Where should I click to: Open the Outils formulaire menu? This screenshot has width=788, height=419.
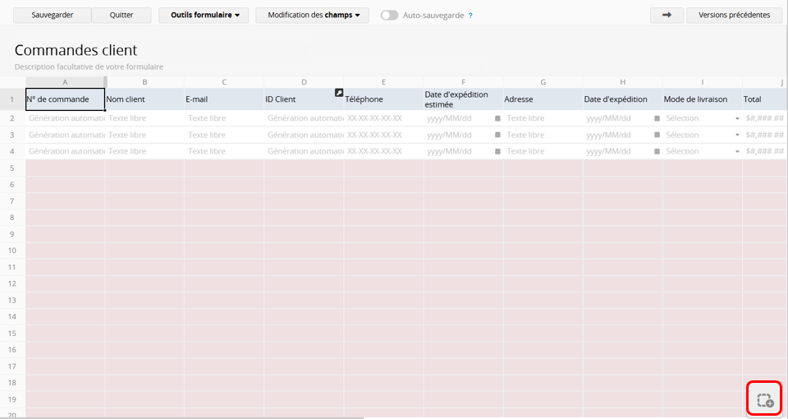pyautogui.click(x=204, y=15)
